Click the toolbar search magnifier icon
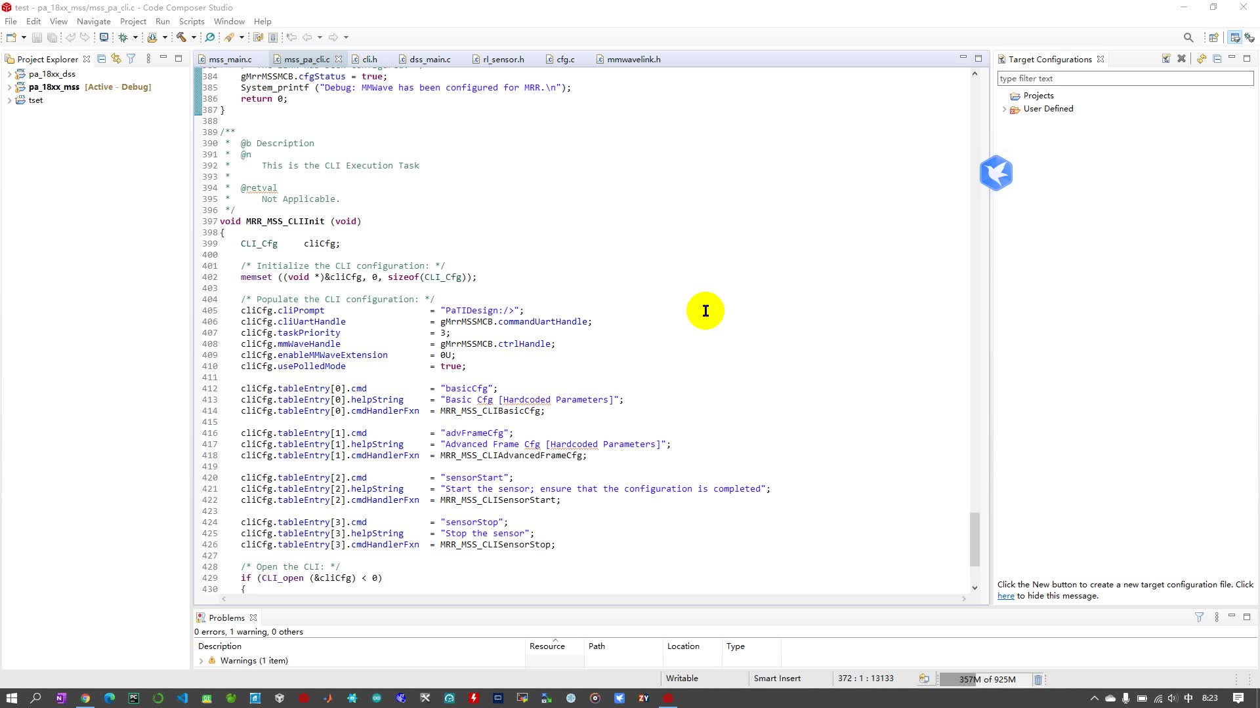The image size is (1260, 708). pos(1188,37)
